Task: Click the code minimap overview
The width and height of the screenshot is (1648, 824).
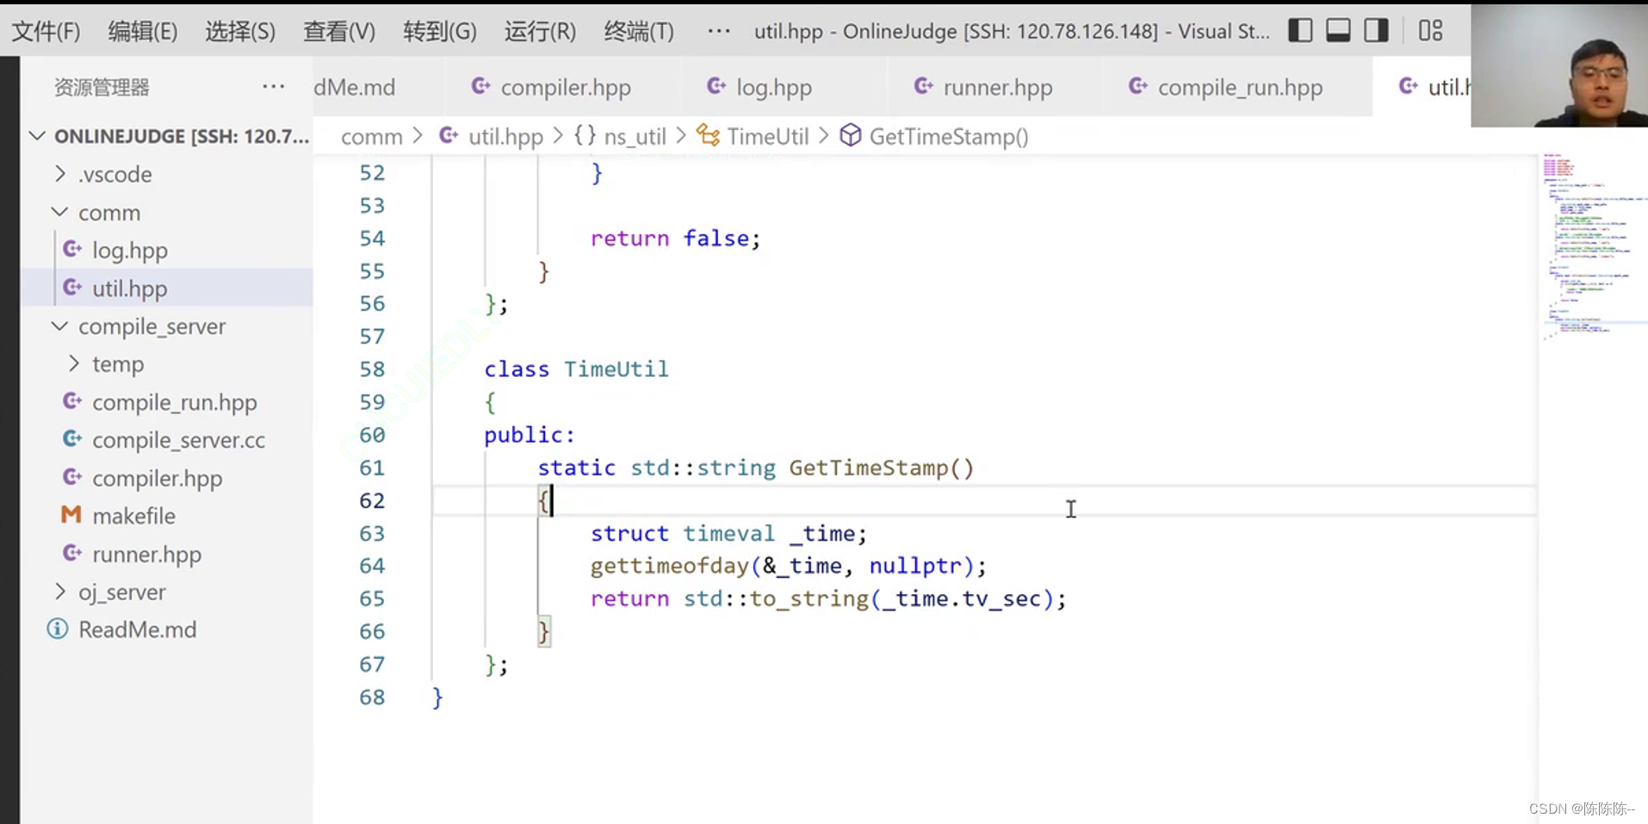Action: click(1593, 246)
